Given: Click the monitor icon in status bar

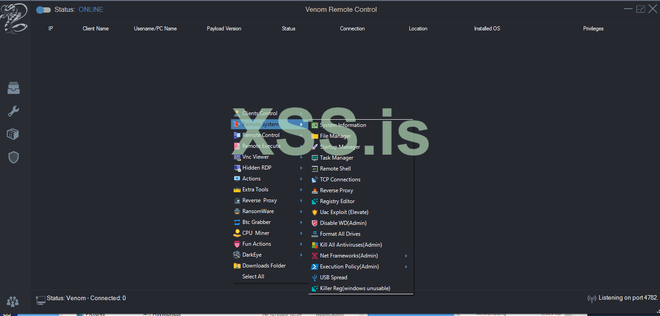Looking at the screenshot, I should [x=40, y=300].
